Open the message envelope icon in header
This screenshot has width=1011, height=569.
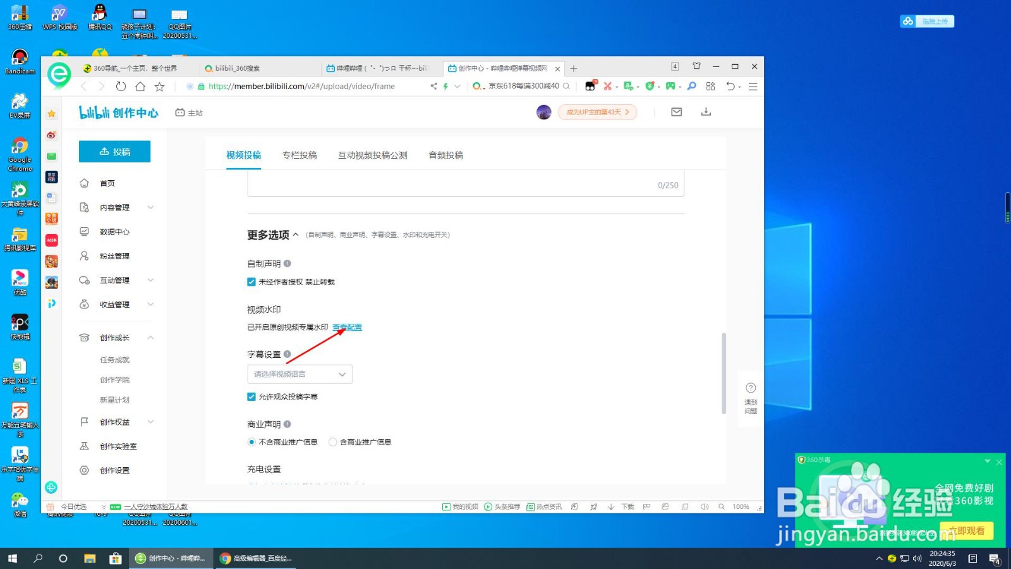[675, 111]
